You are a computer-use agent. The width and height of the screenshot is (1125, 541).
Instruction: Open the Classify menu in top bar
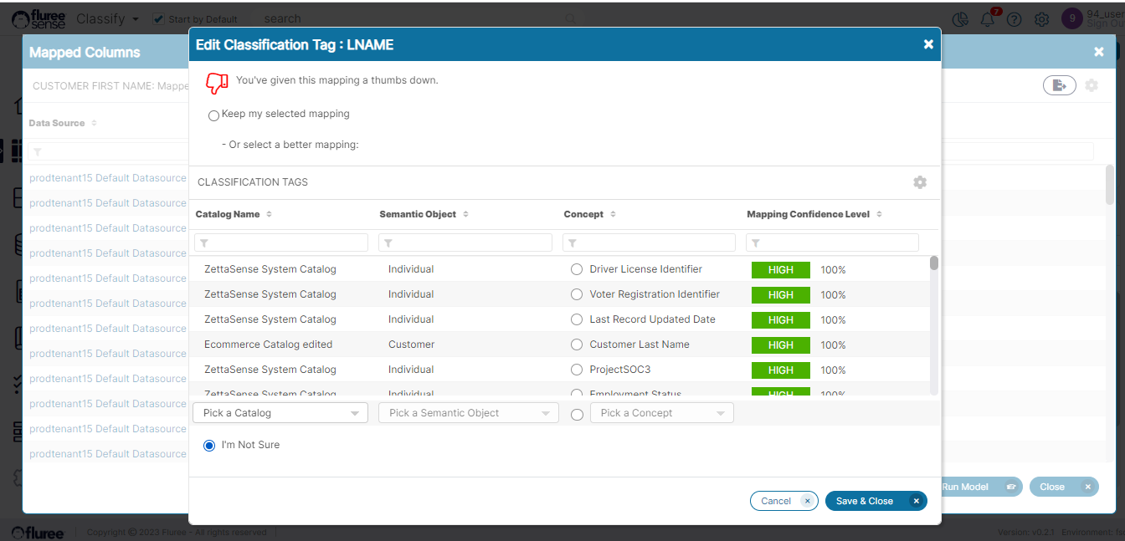(107, 18)
